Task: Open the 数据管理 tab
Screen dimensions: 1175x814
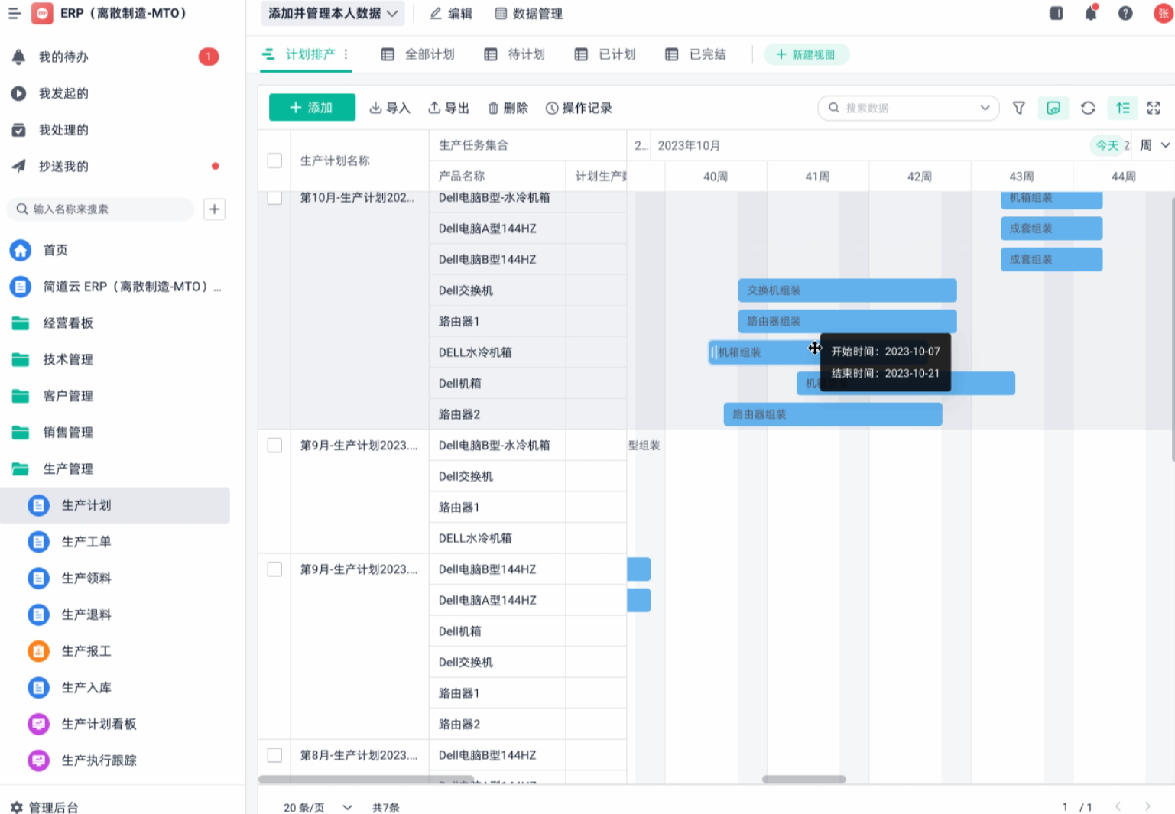Action: (x=528, y=13)
